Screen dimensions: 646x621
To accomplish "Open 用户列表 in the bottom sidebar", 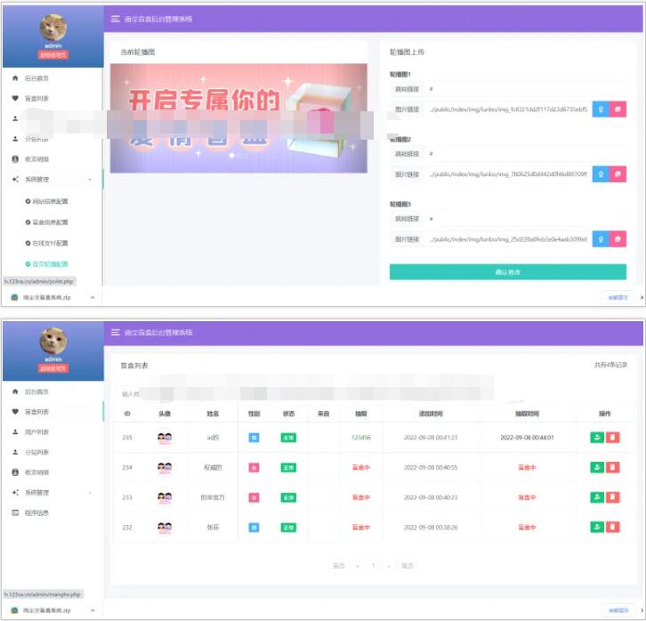I will point(36,432).
